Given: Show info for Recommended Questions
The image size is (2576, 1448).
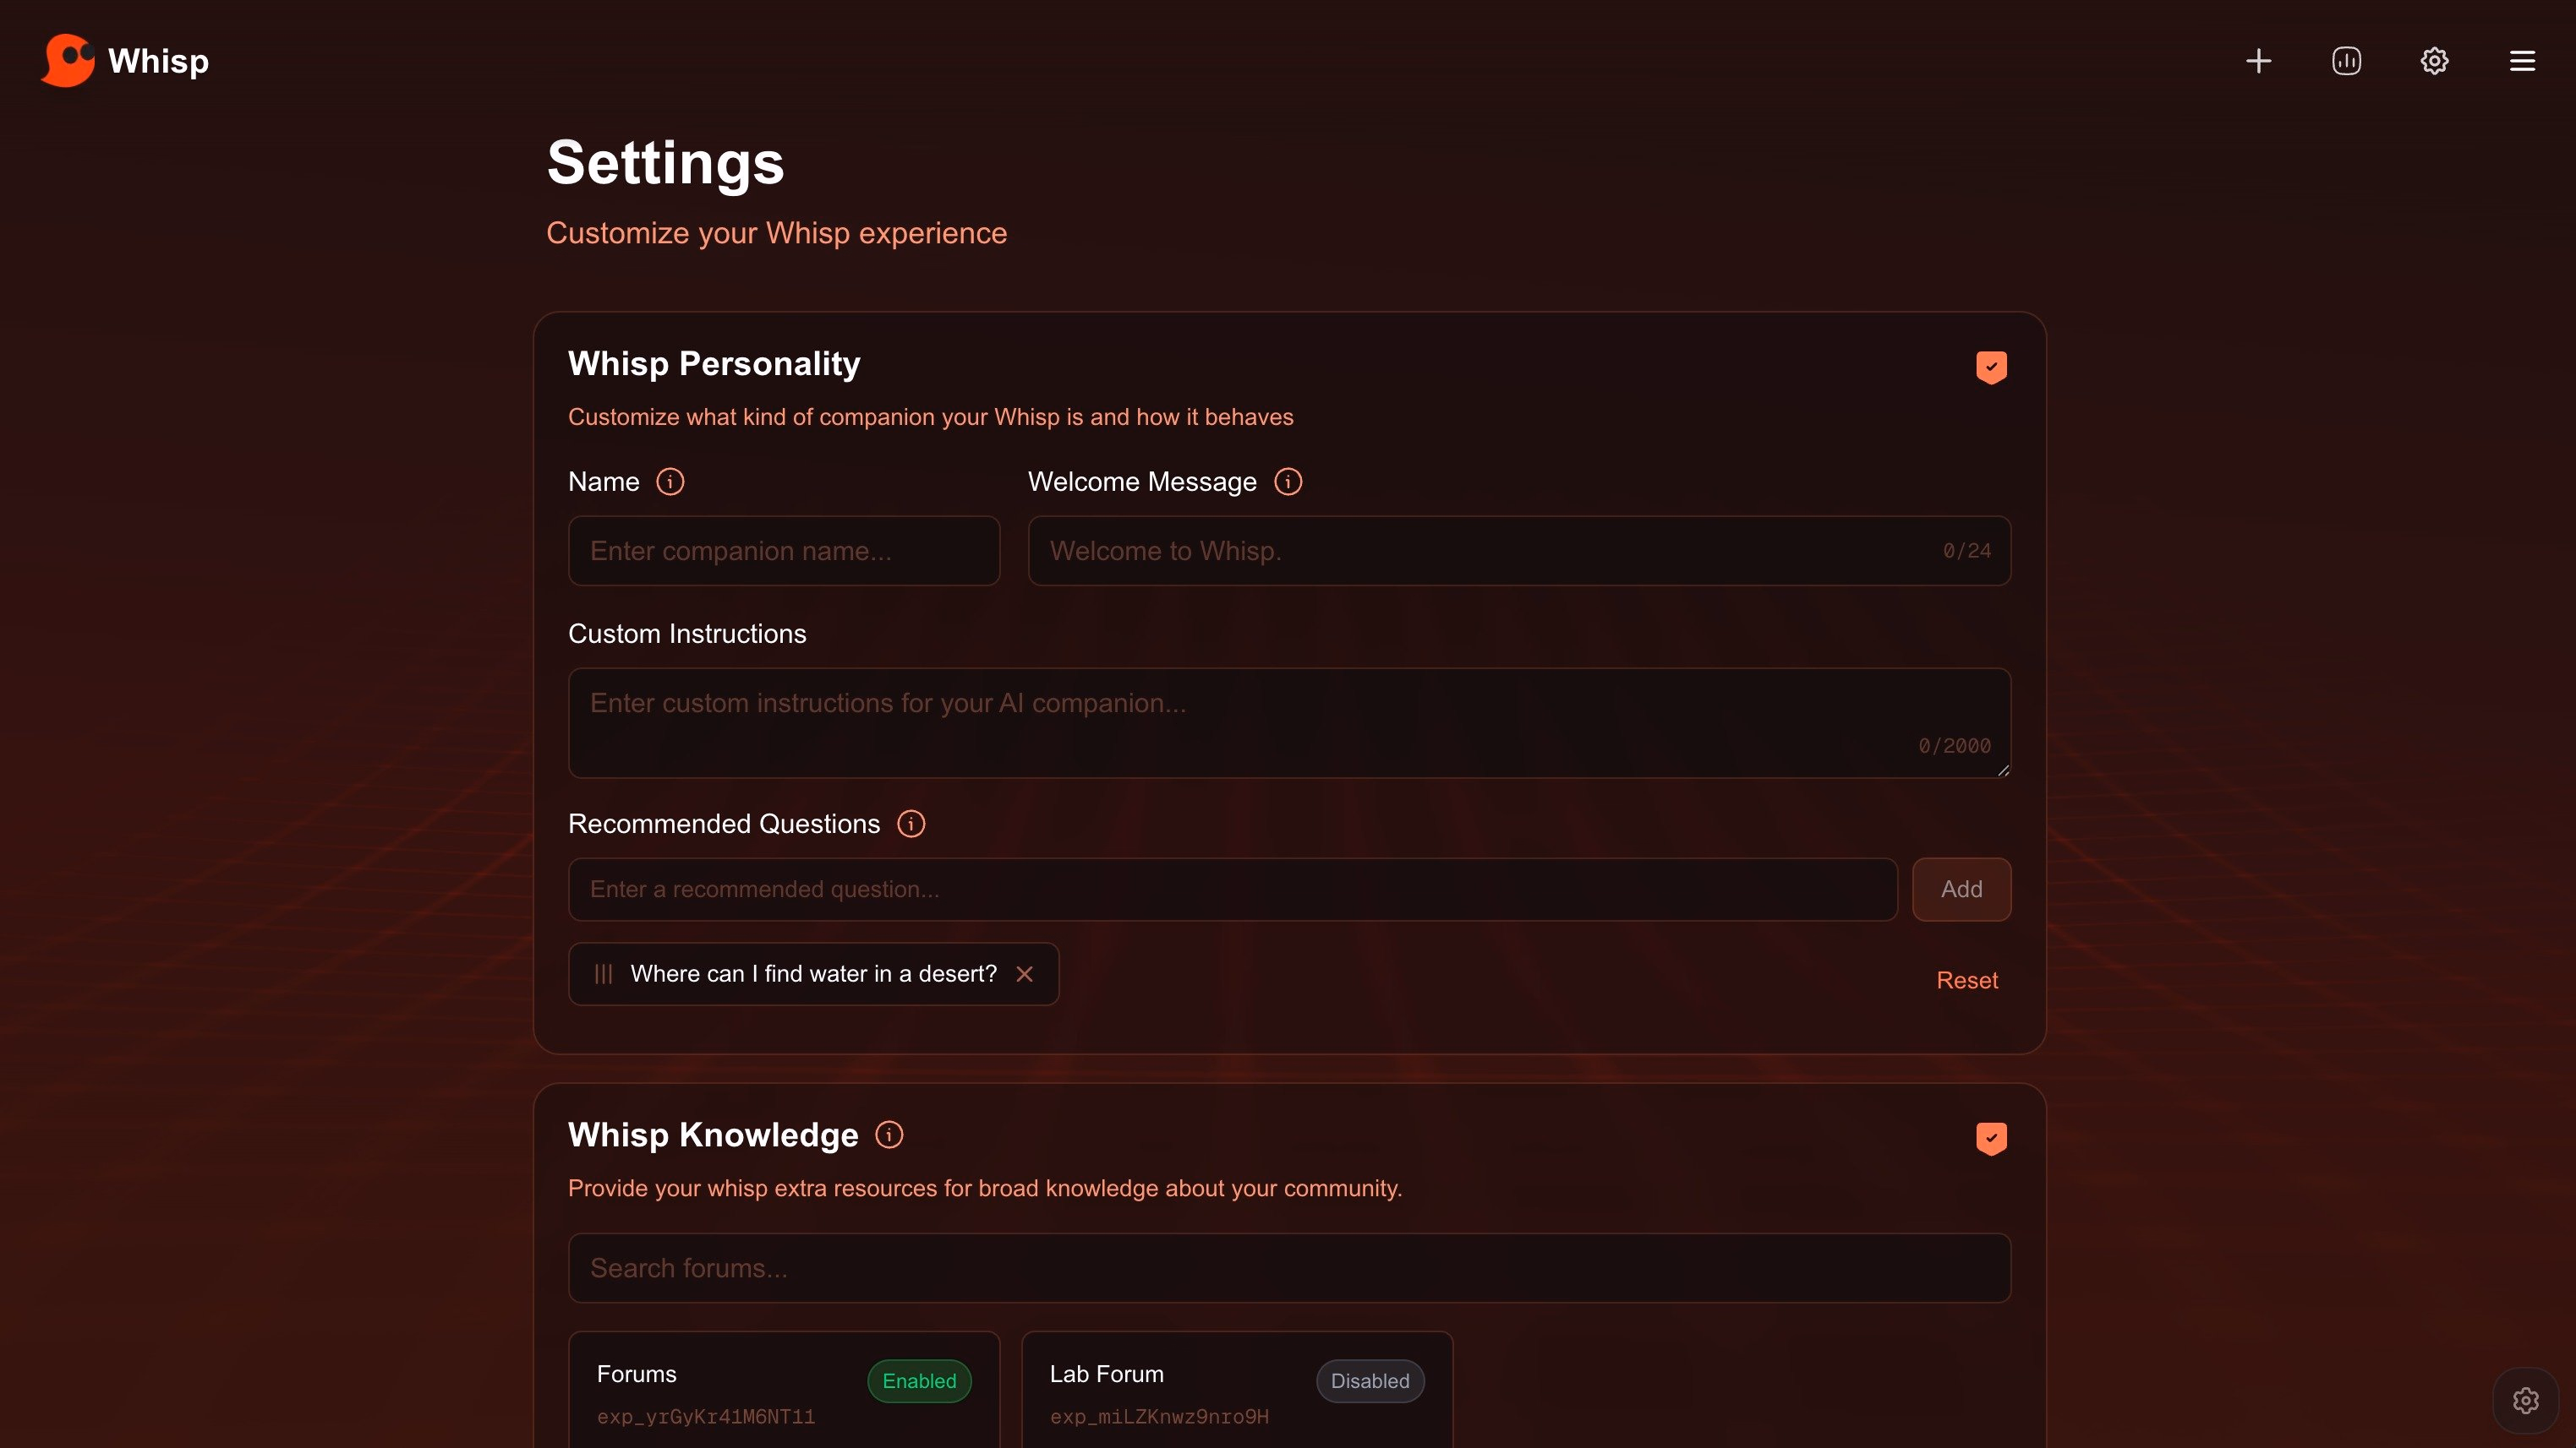Looking at the screenshot, I should 911,824.
